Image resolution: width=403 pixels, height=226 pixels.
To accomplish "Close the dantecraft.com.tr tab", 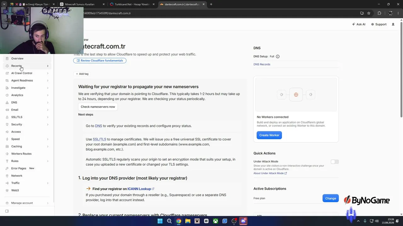I will coord(203,4).
